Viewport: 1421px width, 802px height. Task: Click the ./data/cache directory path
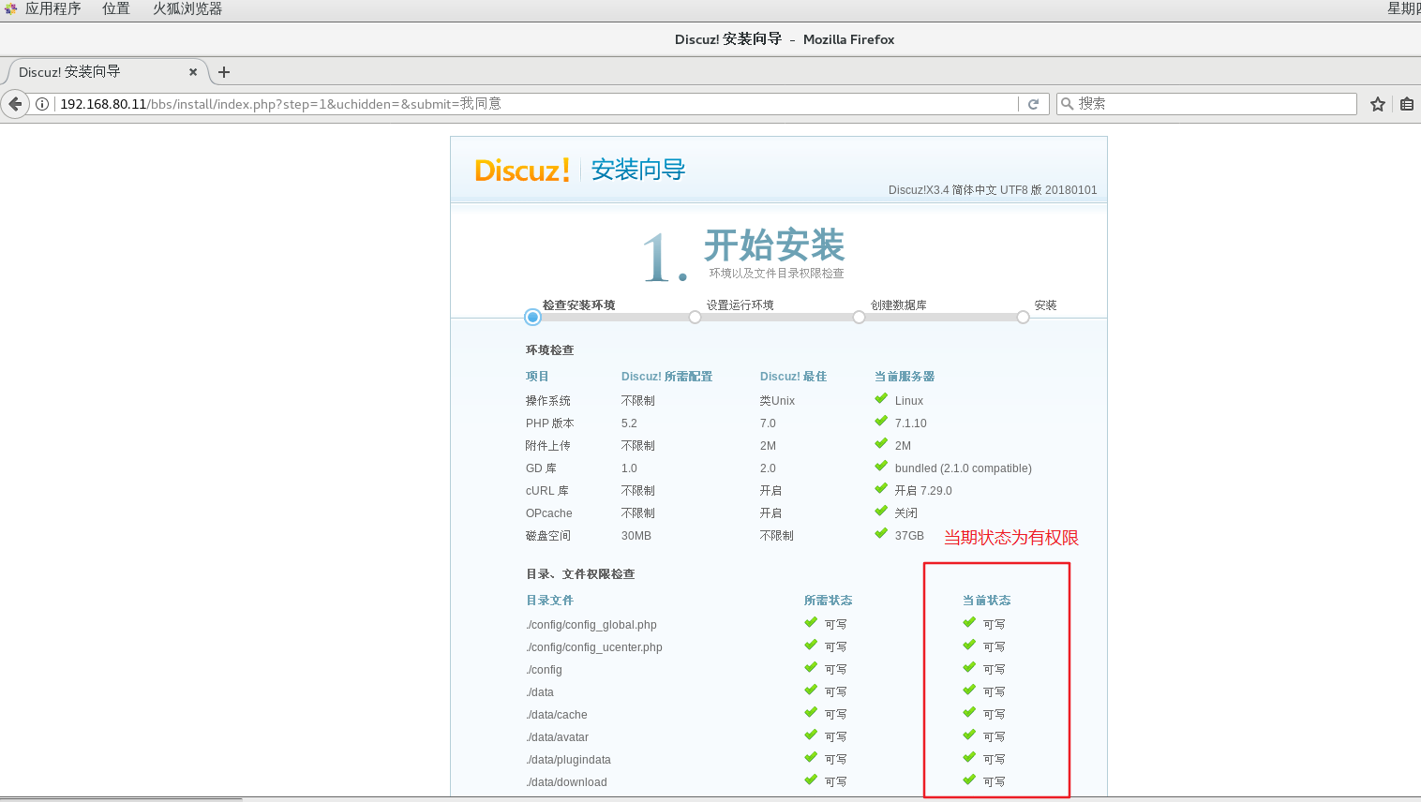557,715
